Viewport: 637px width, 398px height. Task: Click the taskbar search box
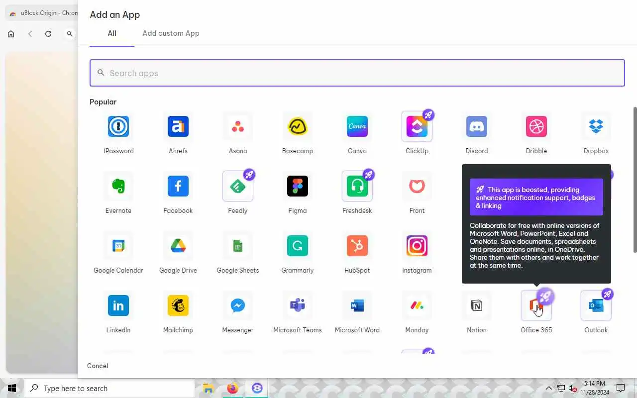[x=109, y=388]
